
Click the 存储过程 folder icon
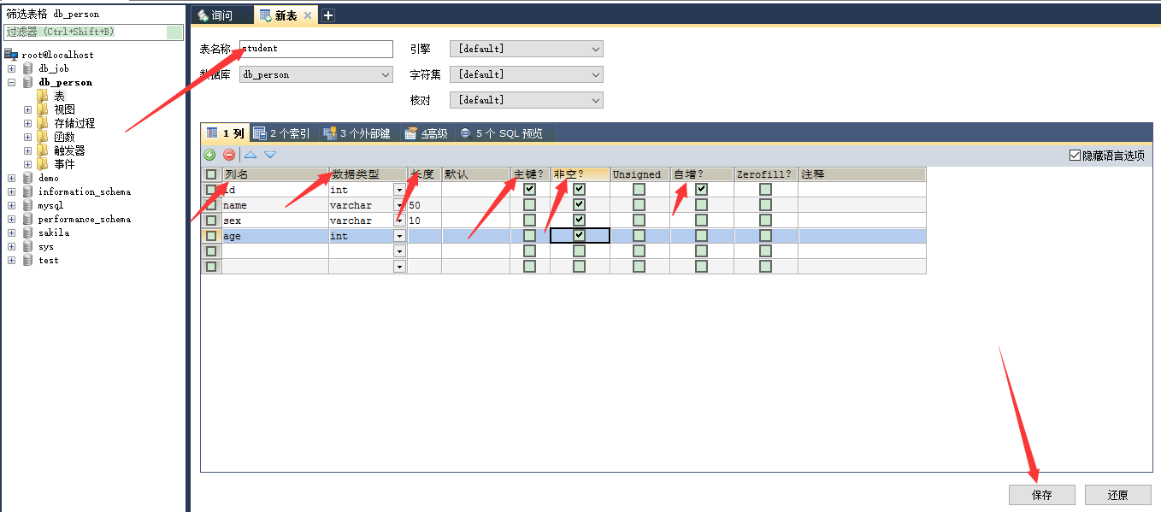(x=43, y=123)
